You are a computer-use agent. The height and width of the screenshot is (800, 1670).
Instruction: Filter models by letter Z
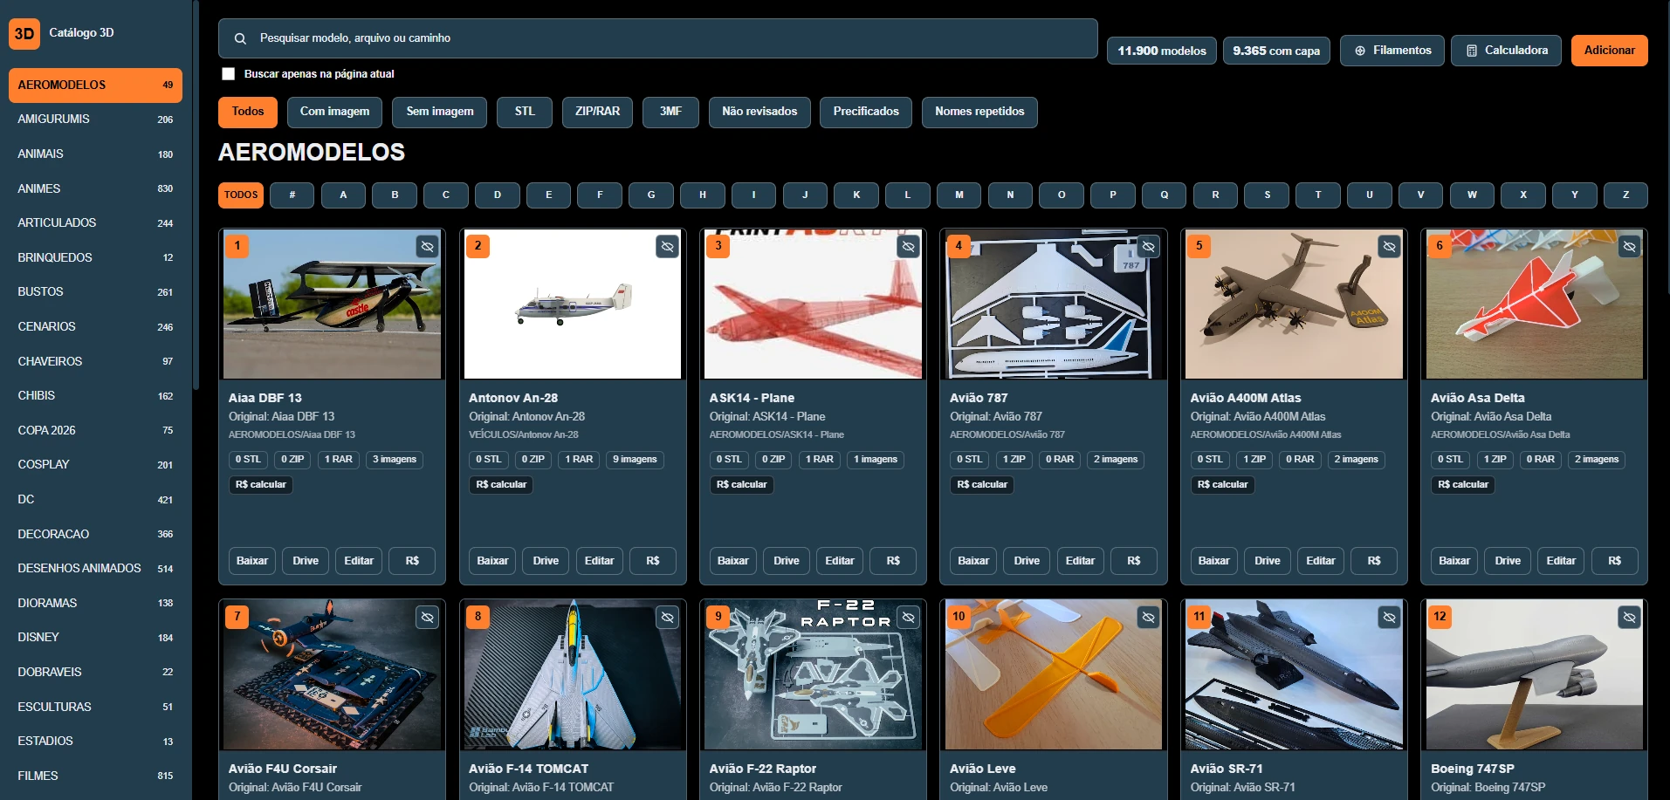(x=1625, y=195)
